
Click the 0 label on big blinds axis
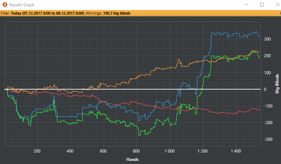[265, 89]
